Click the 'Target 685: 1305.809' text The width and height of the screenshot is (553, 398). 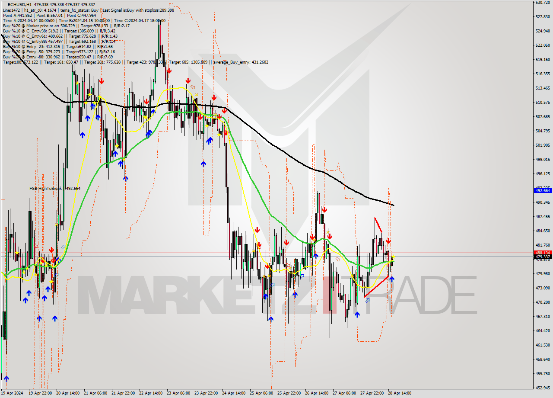[x=189, y=62]
